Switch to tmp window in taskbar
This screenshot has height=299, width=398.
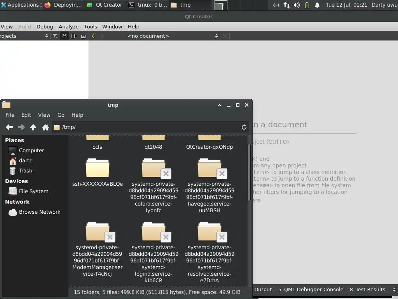click(x=190, y=5)
